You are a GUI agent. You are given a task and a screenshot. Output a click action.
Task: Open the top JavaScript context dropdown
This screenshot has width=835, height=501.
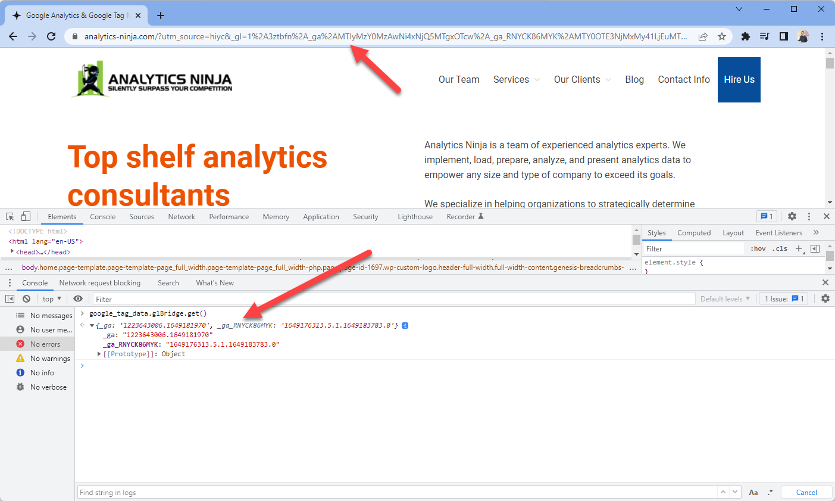tap(52, 299)
